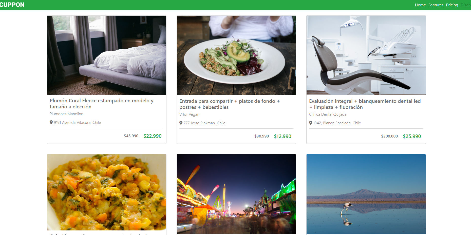Open the amusement park night image
This screenshot has height=235, width=471.
tap(236, 194)
